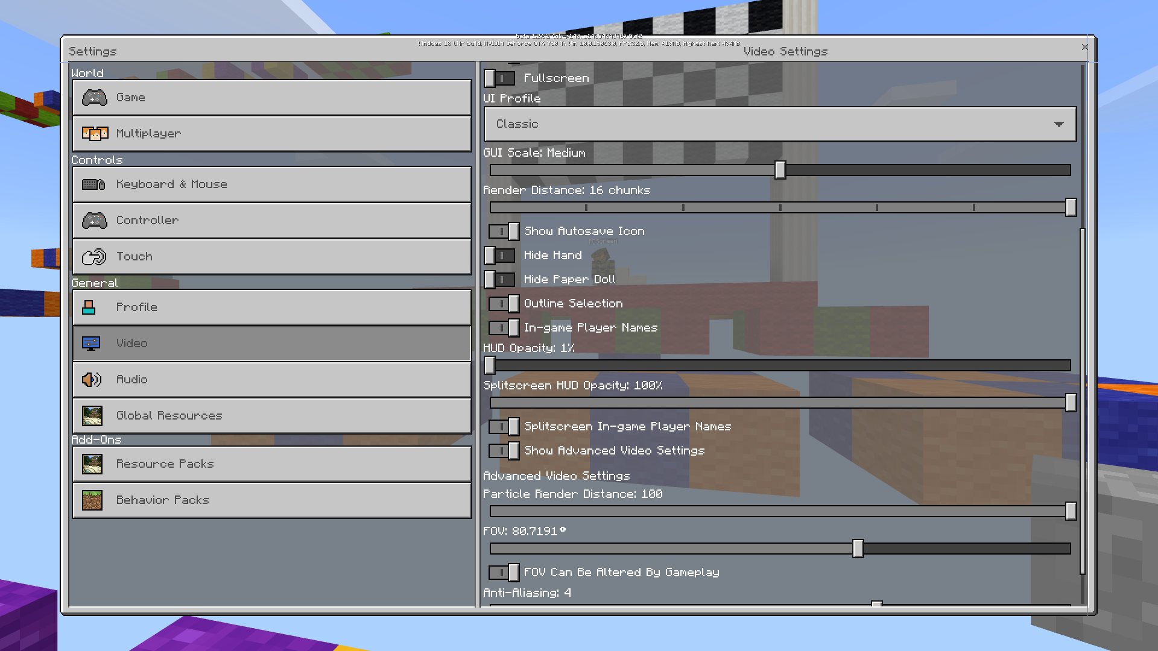Select the Video settings entry

point(271,344)
